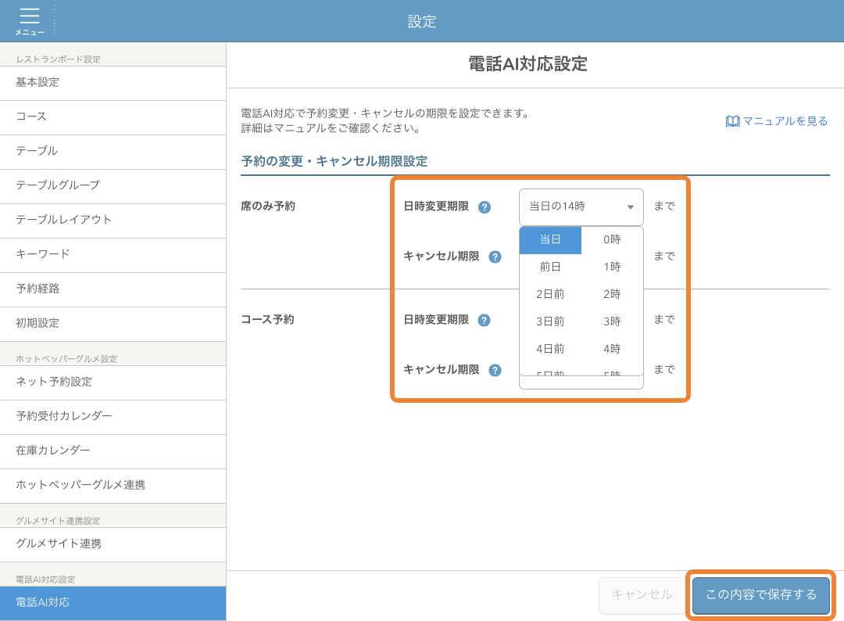
Task: Click the 予約の変更・キャンセル期限設定 heading
Action: point(334,162)
